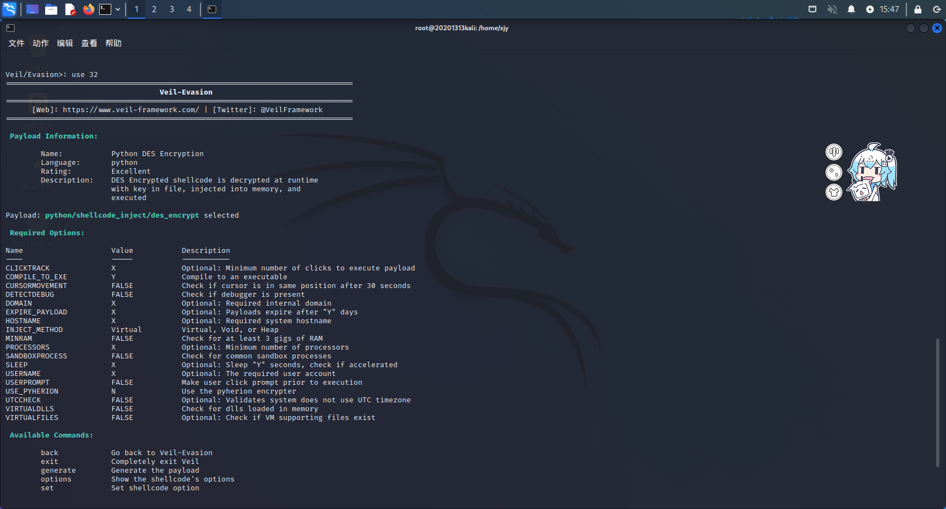Image resolution: width=946 pixels, height=509 pixels.
Task: Open the 编辑 (Edit) menu
Action: [65, 43]
